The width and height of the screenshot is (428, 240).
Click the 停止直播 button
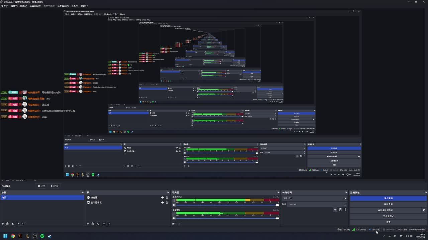(x=388, y=198)
